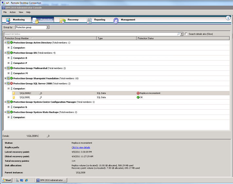Screen dimensions: 233x184
Task: Click the server icon beside Computer: B
Action: (11, 58)
